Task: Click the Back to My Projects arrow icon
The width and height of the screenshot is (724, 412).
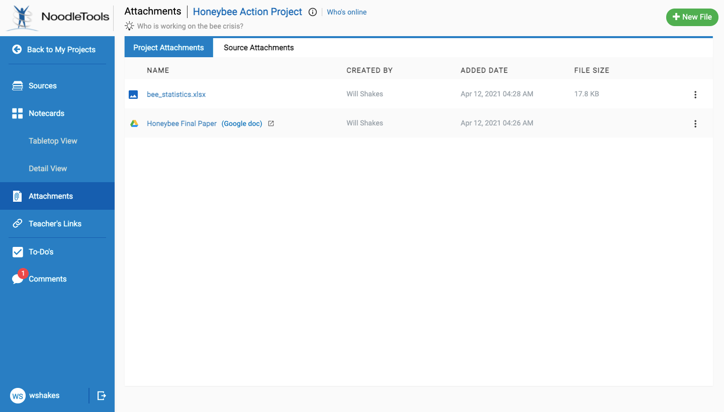Action: 17,49
